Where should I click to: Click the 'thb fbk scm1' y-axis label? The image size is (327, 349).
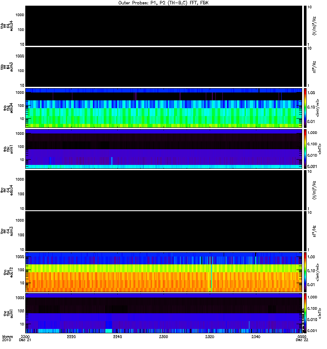pyautogui.click(x=8, y=149)
